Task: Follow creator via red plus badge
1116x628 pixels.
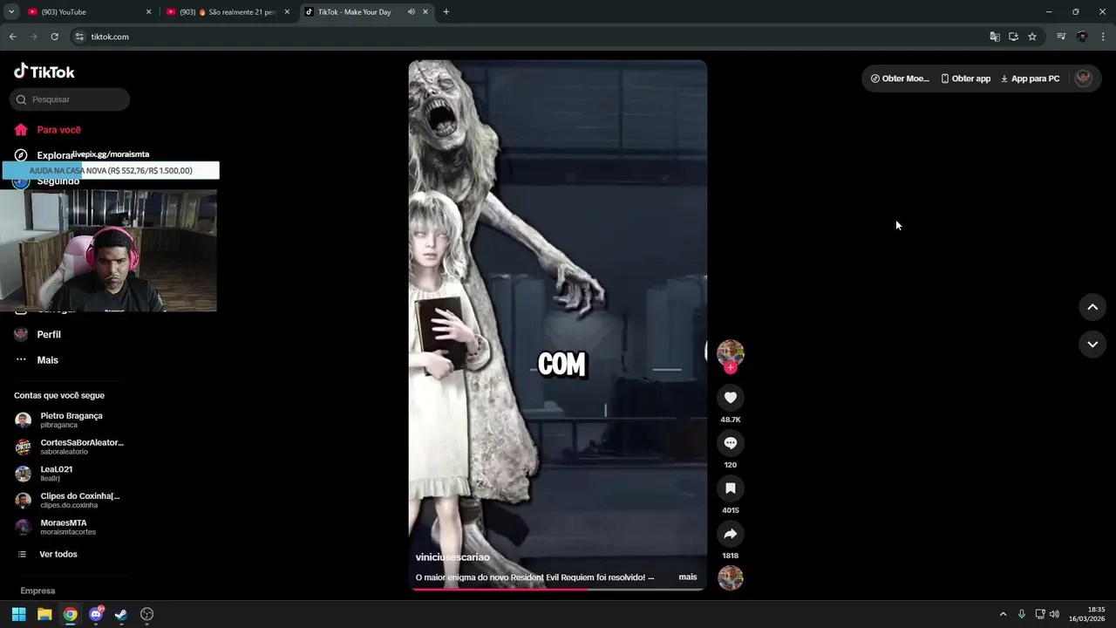Action: [731, 368]
